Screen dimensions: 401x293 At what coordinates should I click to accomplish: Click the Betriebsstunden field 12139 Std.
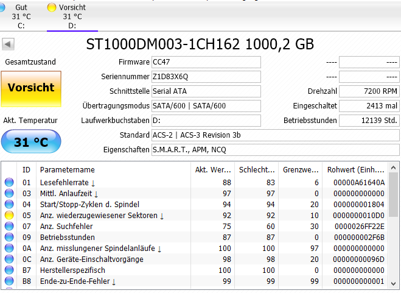369,121
